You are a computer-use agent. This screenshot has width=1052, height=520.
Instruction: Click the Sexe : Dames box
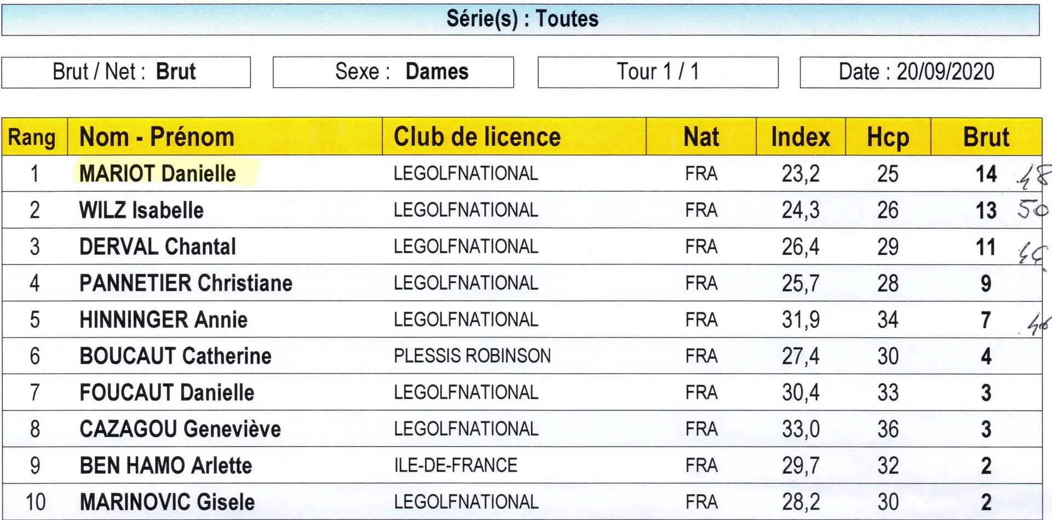click(393, 72)
